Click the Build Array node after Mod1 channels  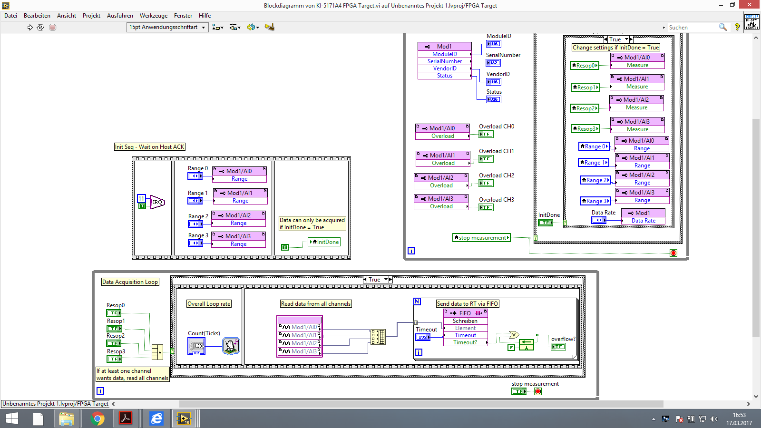tap(378, 337)
